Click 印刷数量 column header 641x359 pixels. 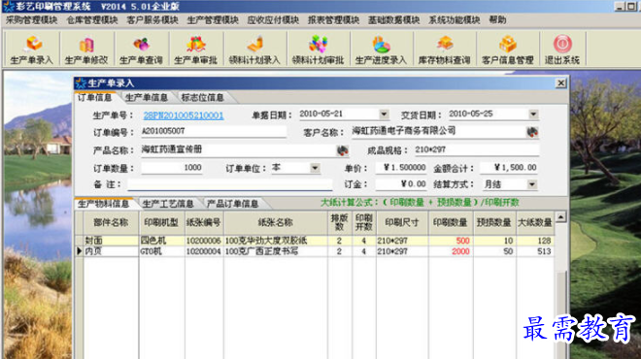coord(451,222)
